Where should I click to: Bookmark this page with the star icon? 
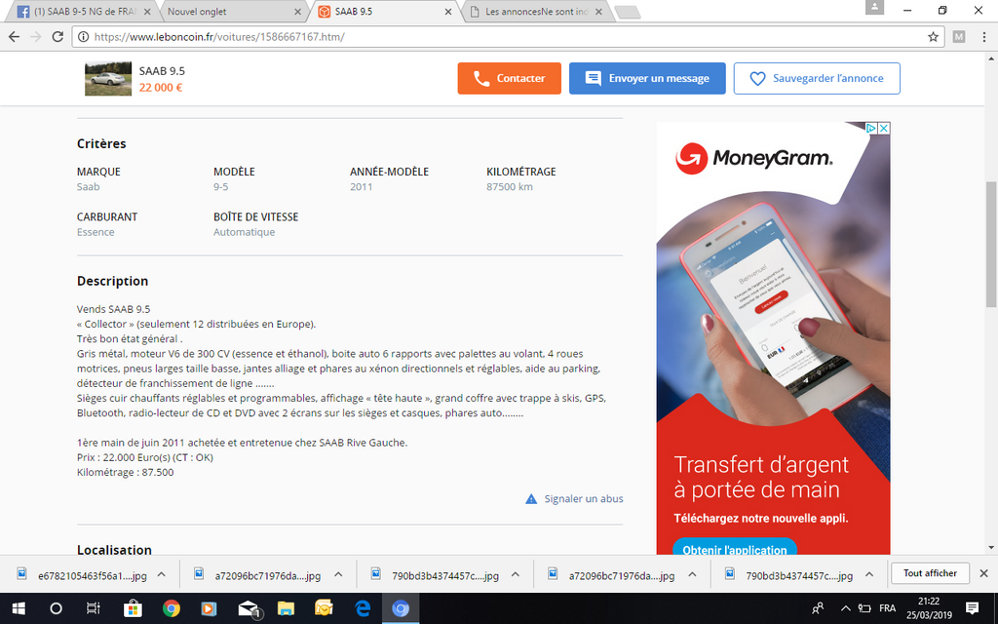[x=933, y=37]
